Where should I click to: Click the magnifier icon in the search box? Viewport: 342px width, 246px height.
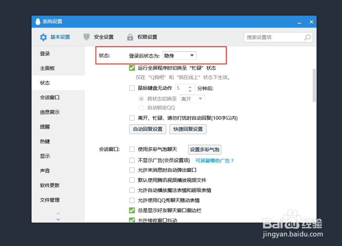[307, 37]
